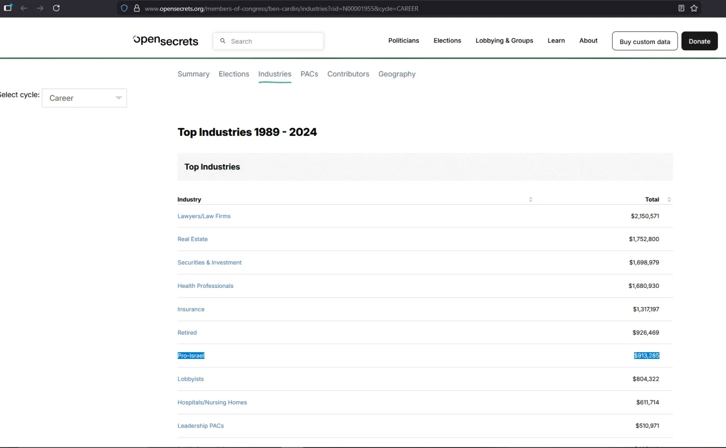Open the Lobbyists industry link
Screen dimensions: 726x448
pos(191,379)
